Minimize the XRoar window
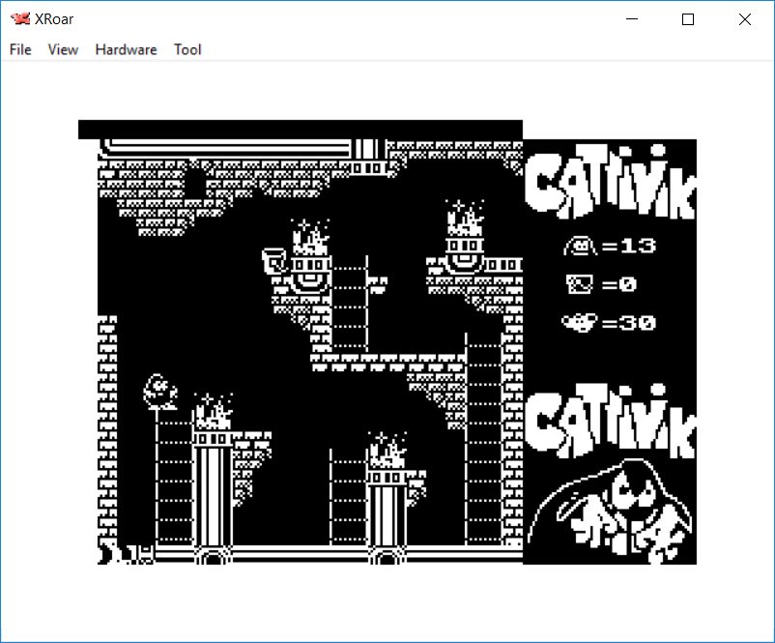 (632, 19)
